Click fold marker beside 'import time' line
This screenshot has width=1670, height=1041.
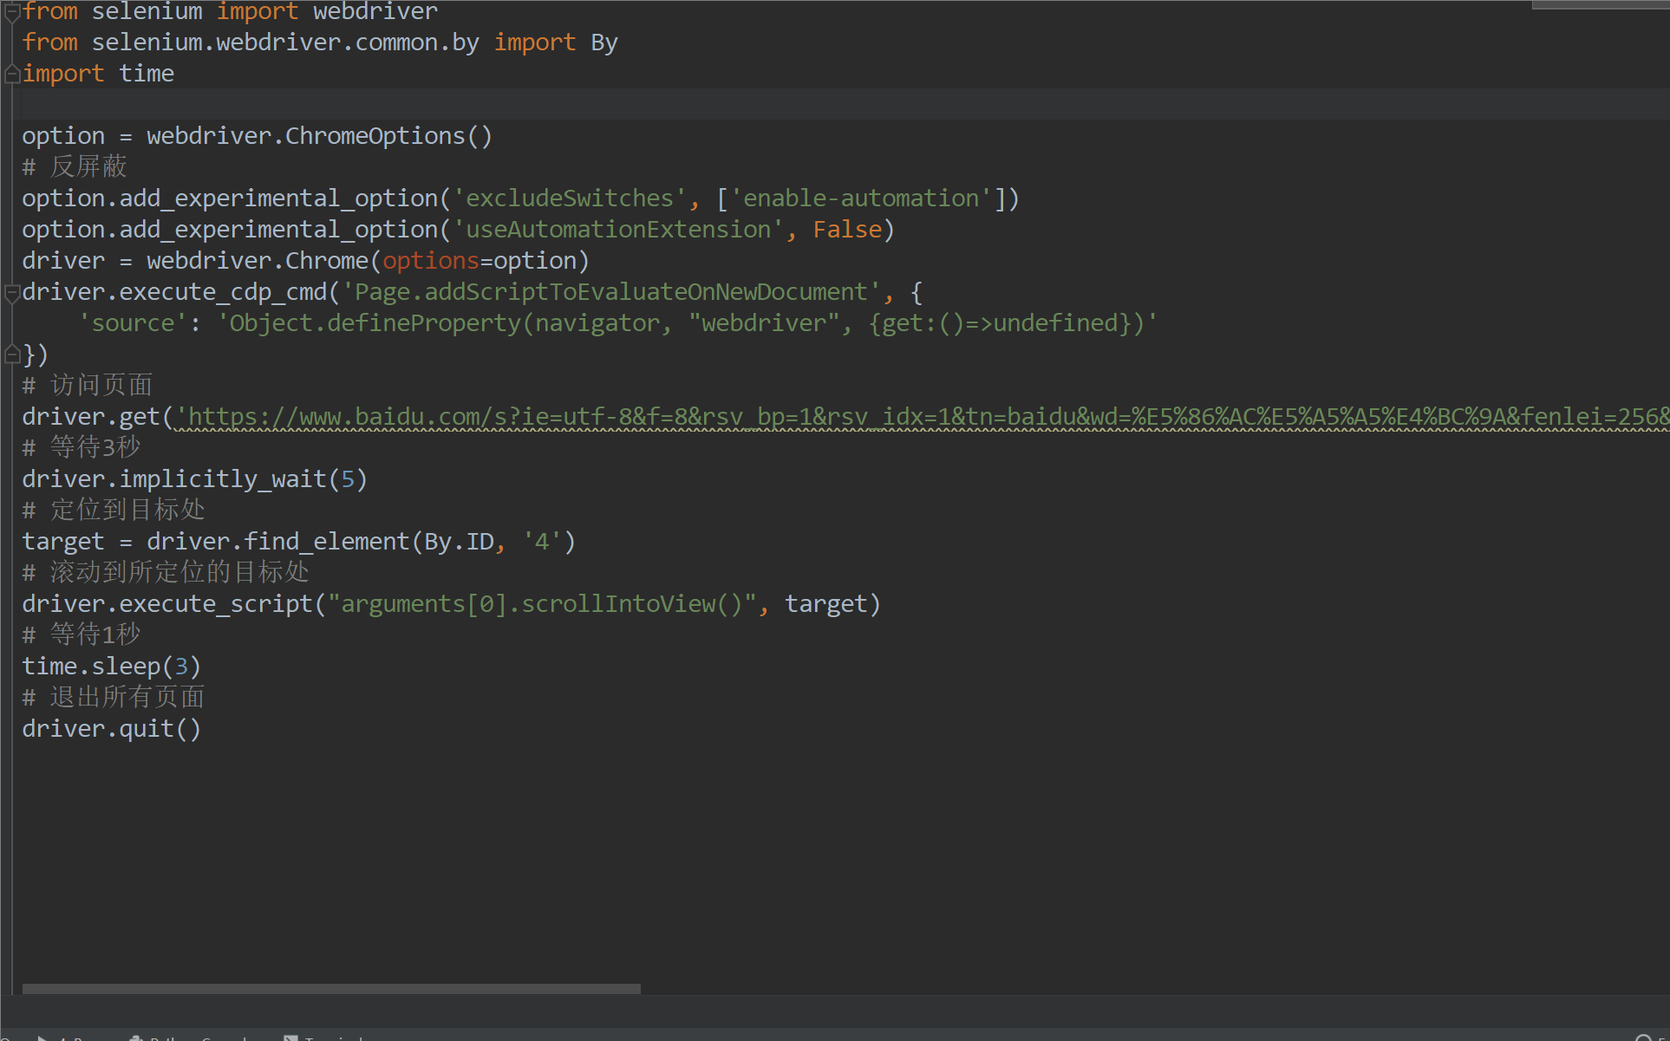point(11,75)
